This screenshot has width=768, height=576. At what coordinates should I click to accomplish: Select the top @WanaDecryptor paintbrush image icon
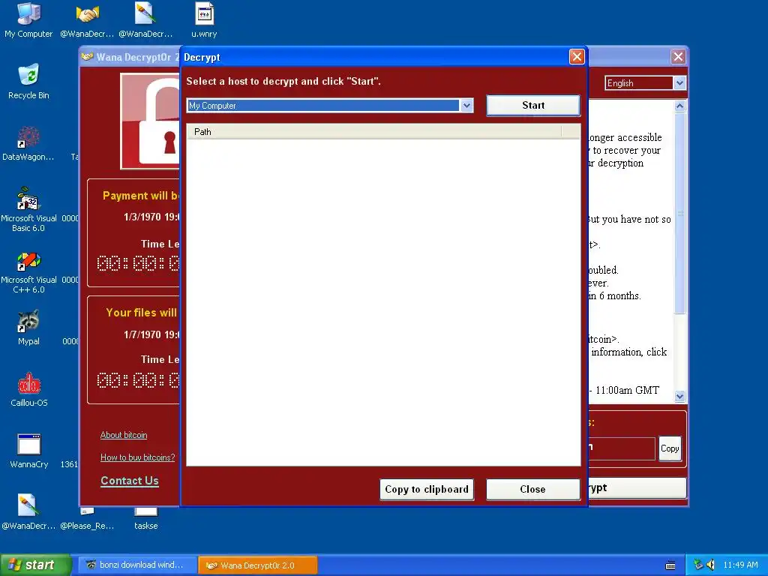(x=145, y=20)
